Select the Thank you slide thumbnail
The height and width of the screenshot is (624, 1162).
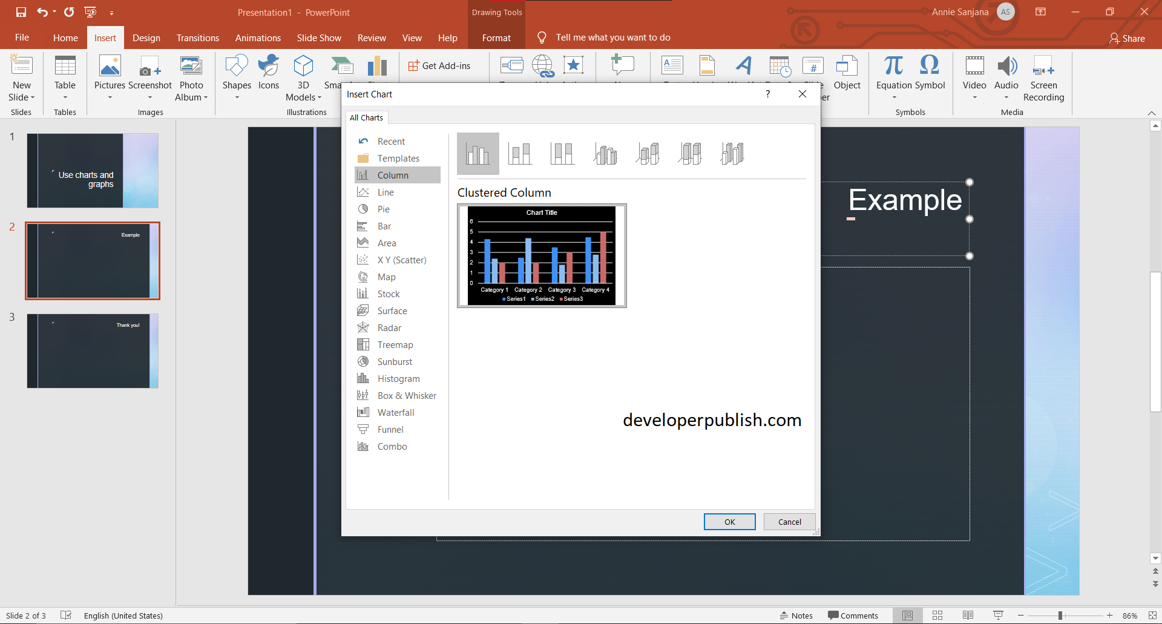click(92, 350)
